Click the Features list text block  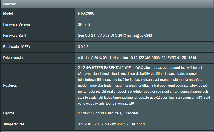(144, 86)
